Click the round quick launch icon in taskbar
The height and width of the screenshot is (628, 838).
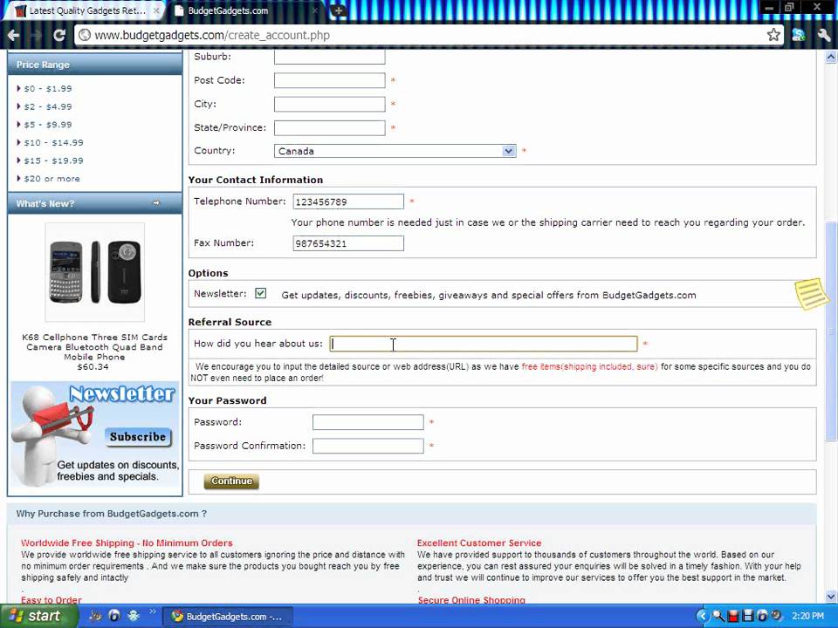click(114, 616)
